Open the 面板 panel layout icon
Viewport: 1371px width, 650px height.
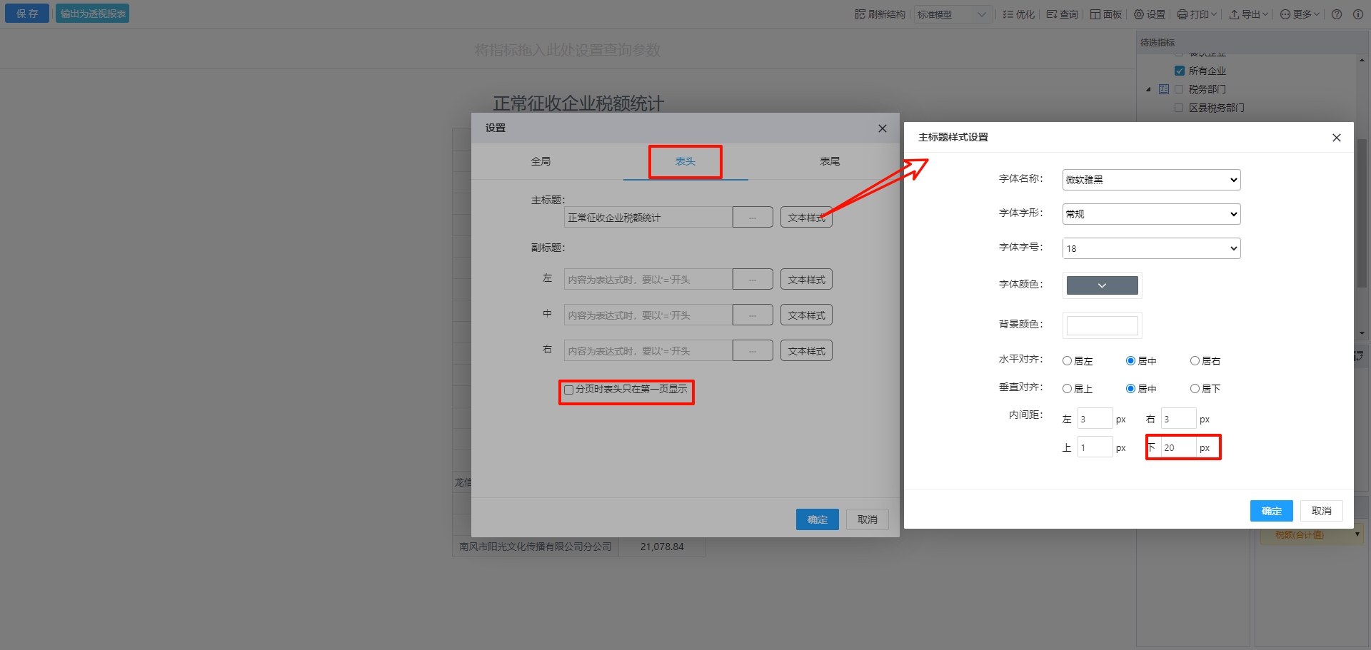(x=1095, y=14)
